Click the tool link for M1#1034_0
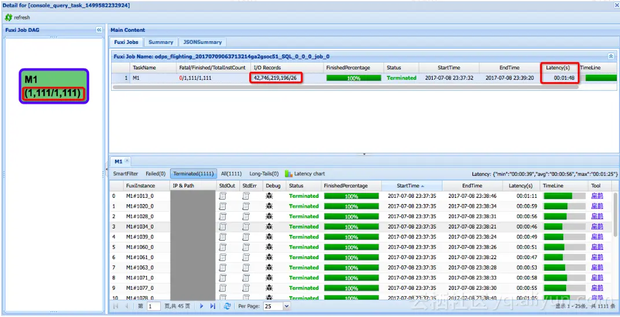 click(x=597, y=227)
